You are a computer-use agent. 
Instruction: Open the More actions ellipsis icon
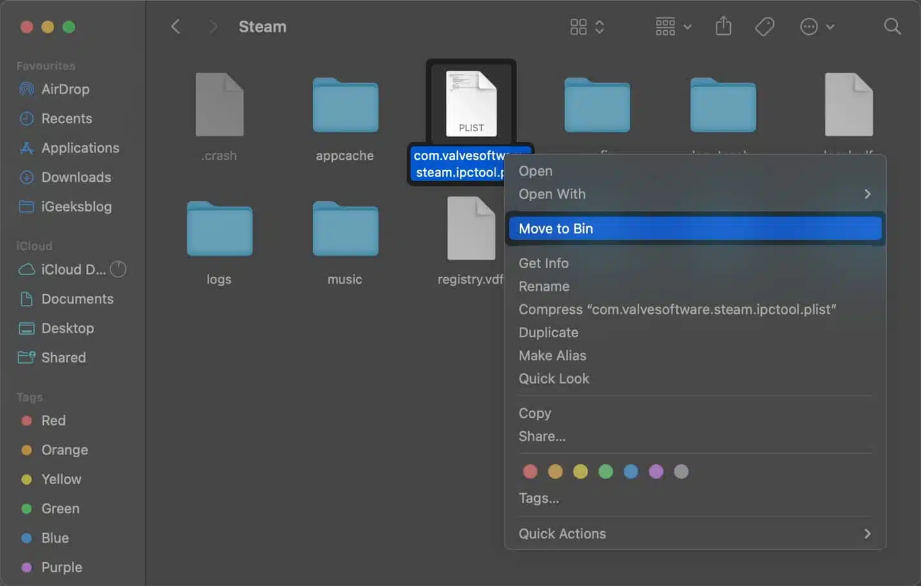[808, 26]
